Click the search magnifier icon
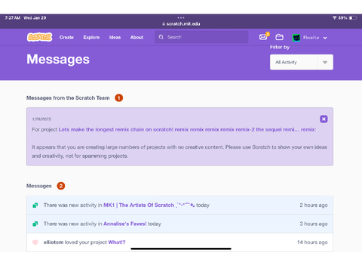 click(161, 37)
